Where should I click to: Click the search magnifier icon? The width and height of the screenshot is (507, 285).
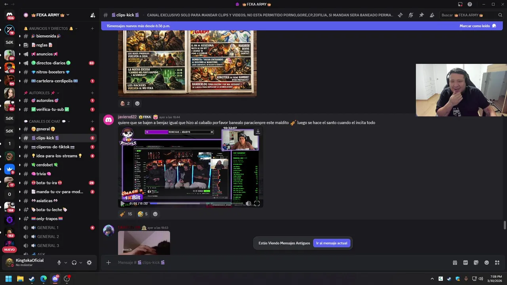pyautogui.click(x=500, y=15)
